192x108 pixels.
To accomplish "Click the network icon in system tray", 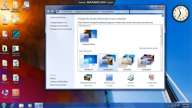I will [175, 106].
